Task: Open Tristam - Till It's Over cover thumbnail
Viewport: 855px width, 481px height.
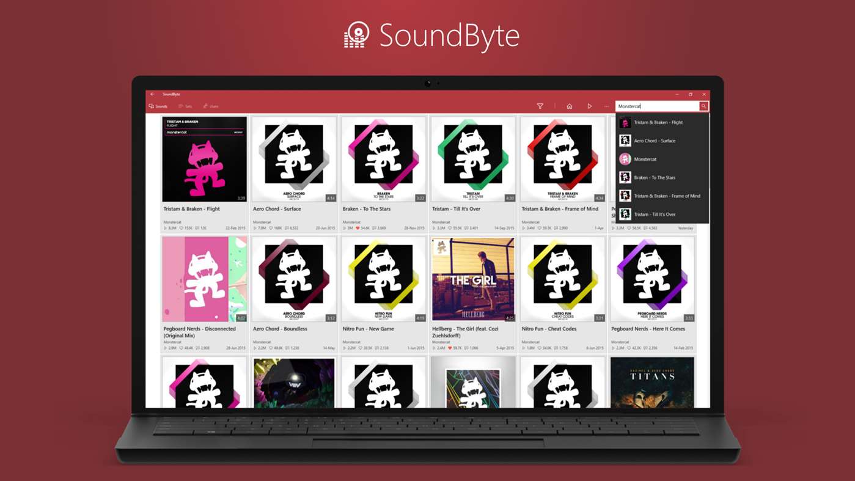Action: pyautogui.click(x=473, y=160)
